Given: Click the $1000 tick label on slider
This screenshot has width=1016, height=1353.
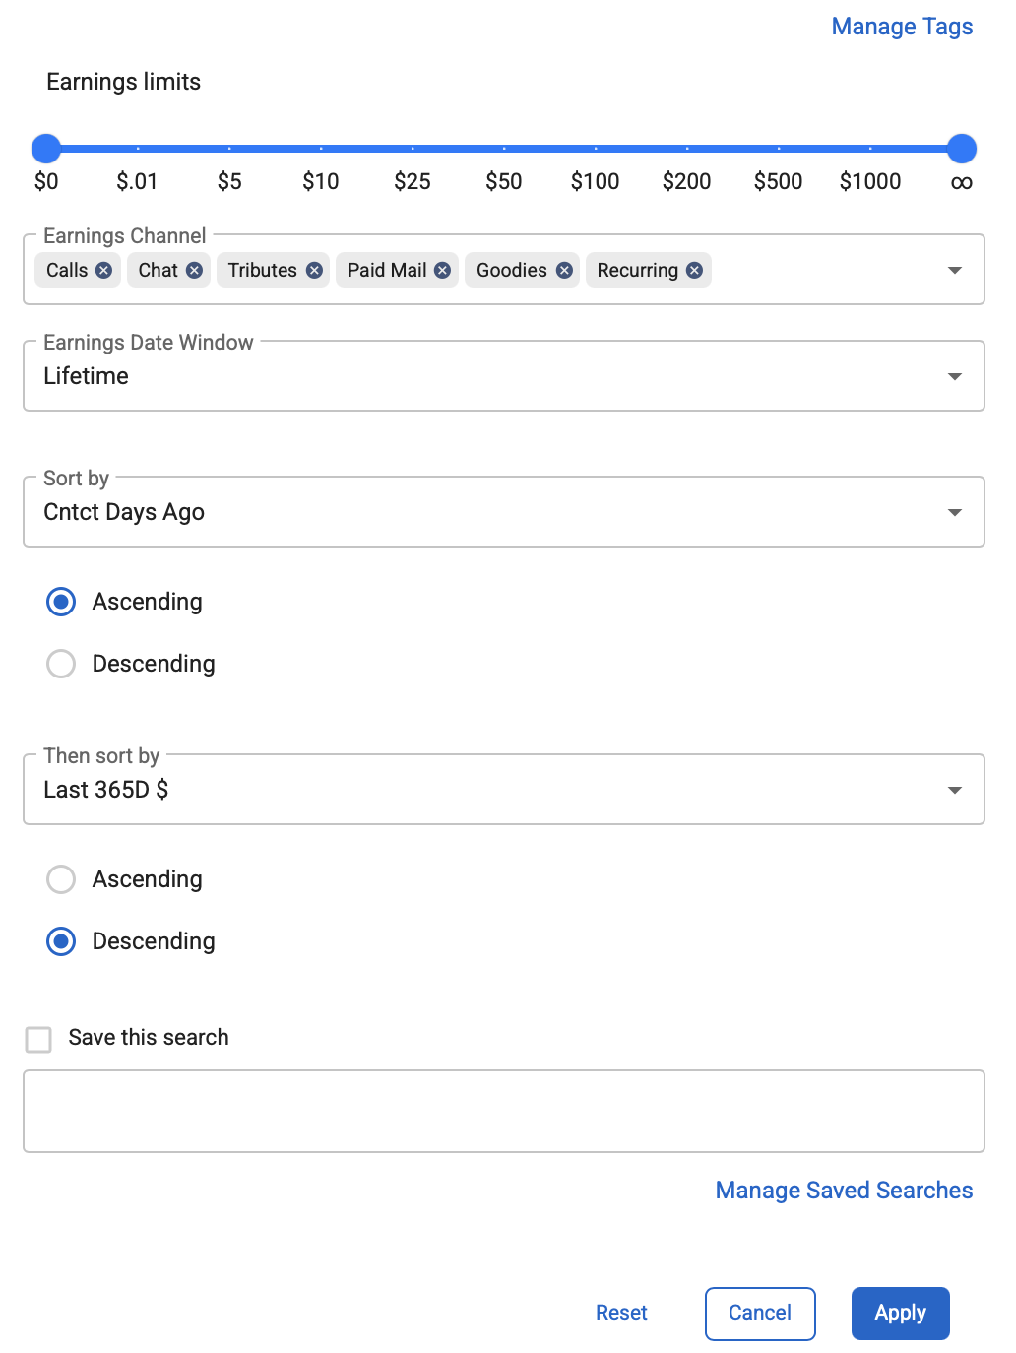Looking at the screenshot, I should click(870, 181).
